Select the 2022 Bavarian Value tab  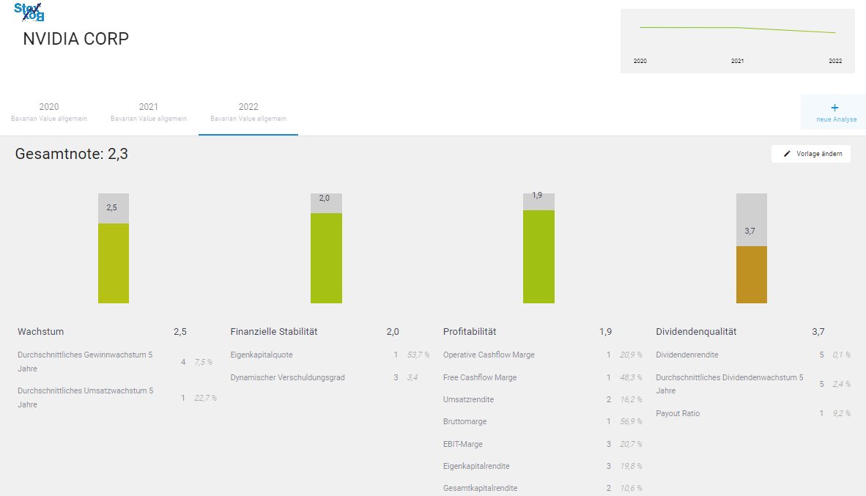click(x=248, y=111)
